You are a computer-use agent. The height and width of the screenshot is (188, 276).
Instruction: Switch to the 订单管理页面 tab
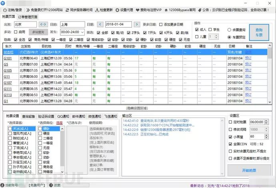[x=28, y=17]
